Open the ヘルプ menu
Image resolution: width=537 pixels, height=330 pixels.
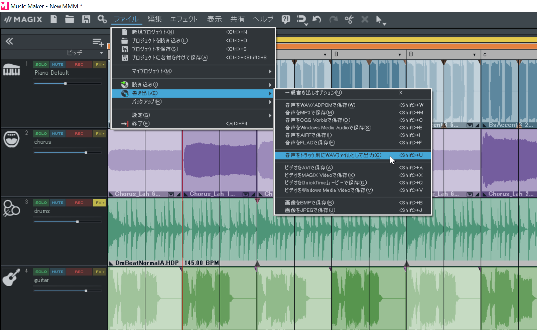(263, 19)
